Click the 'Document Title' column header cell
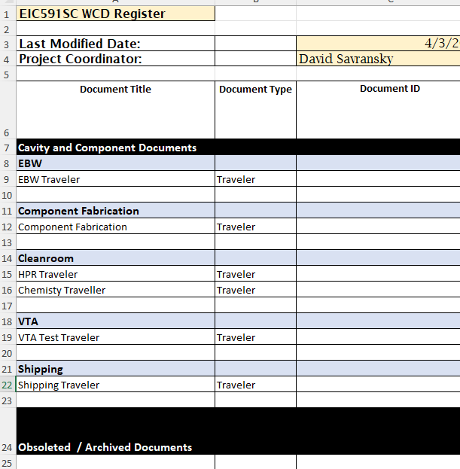The width and height of the screenshot is (460, 469). coord(115,110)
